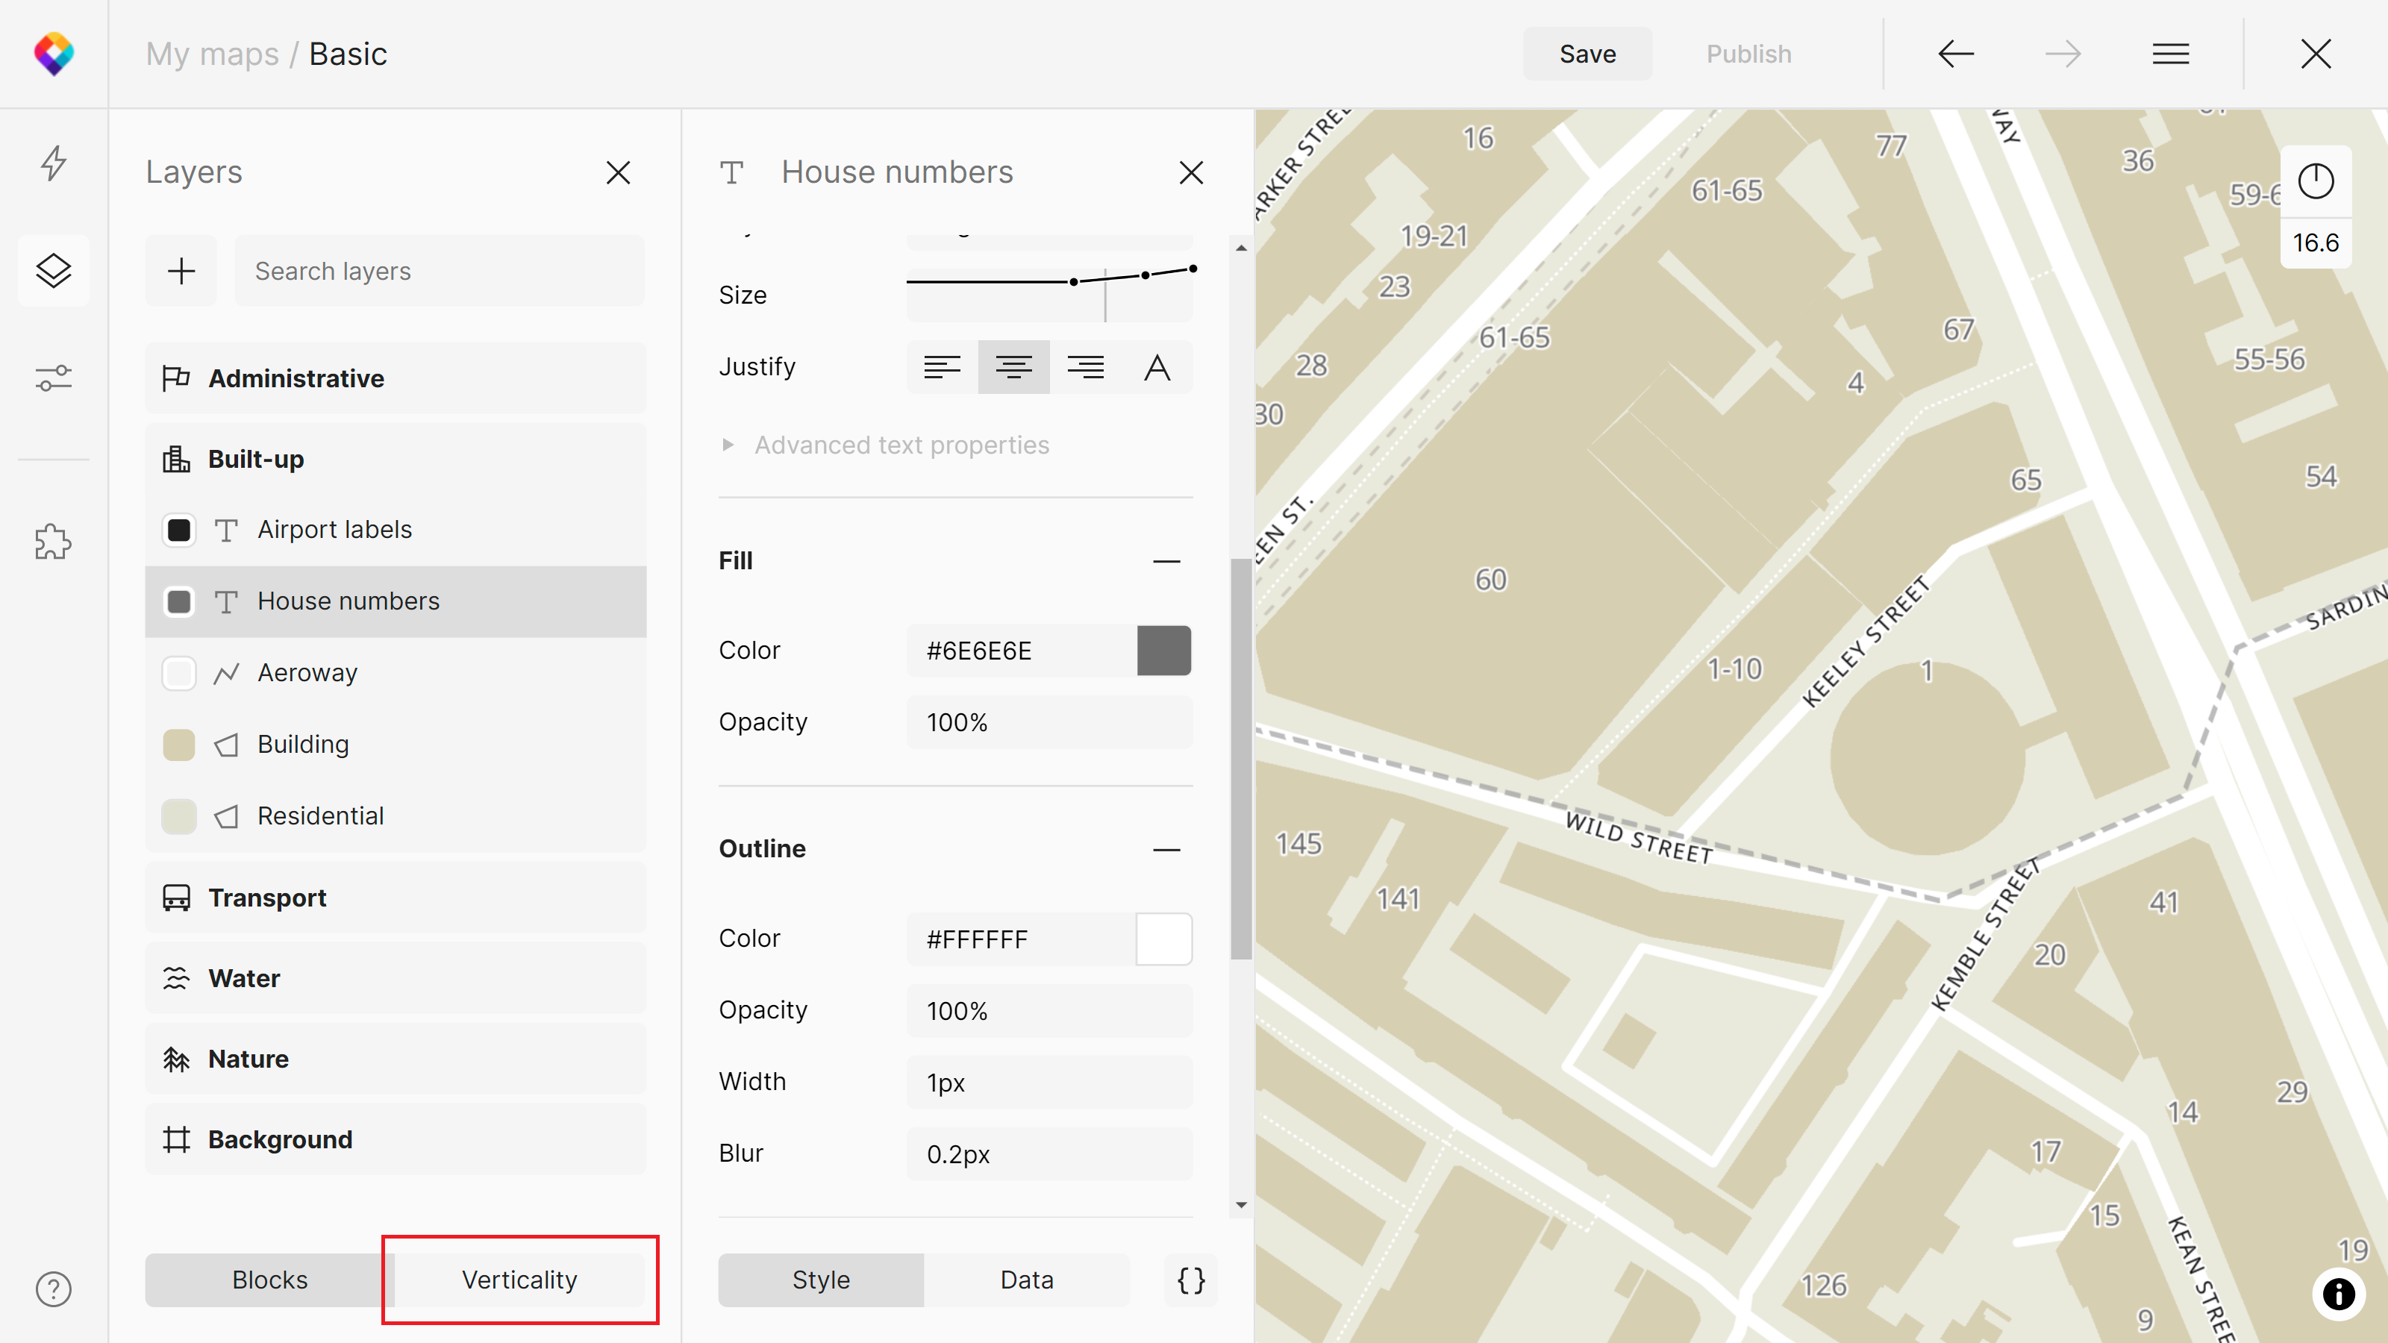Click the plus add layer button
Image resolution: width=2388 pixels, height=1343 pixels.
click(181, 271)
